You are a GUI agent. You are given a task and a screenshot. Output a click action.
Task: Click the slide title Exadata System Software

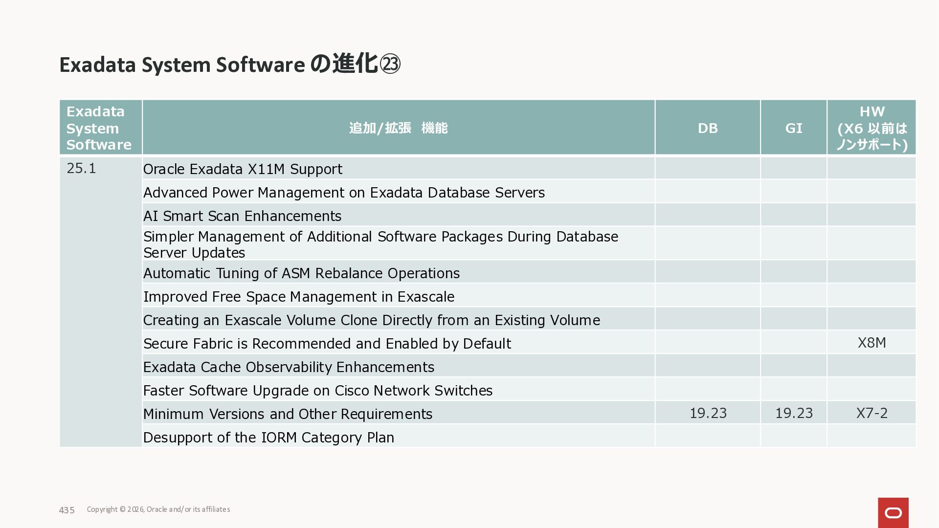(x=182, y=65)
